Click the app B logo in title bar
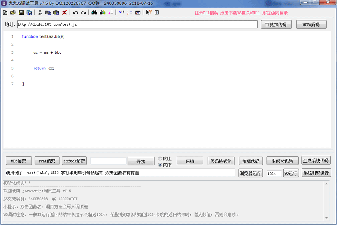337x225 pixels. click(x=4, y=3)
